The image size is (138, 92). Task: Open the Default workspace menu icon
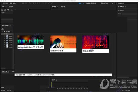tap(83, 3)
